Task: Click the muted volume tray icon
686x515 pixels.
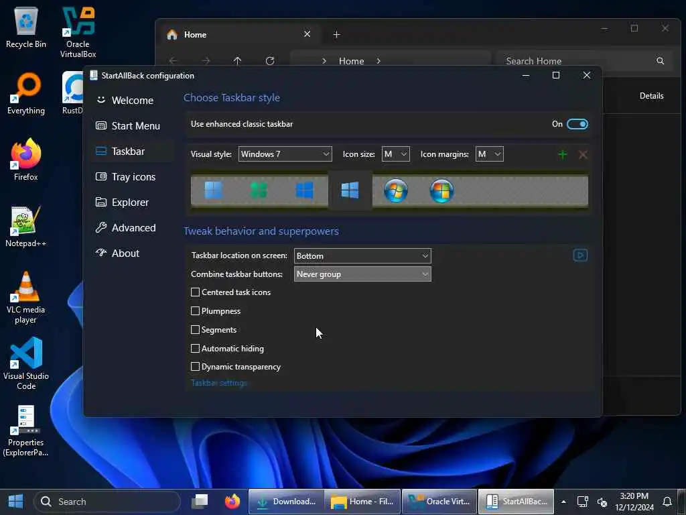Action: (x=602, y=502)
